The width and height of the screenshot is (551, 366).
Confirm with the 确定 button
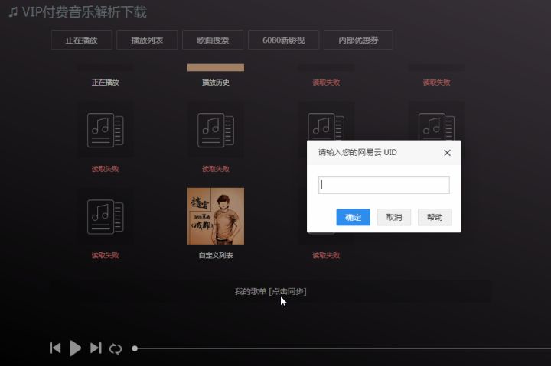[353, 217]
